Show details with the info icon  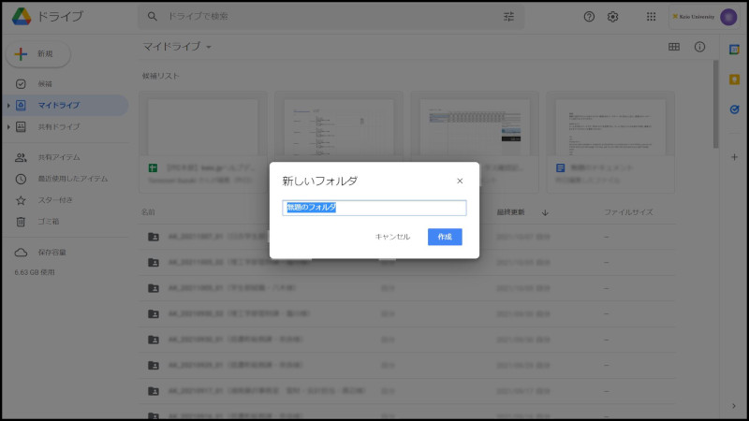(699, 47)
